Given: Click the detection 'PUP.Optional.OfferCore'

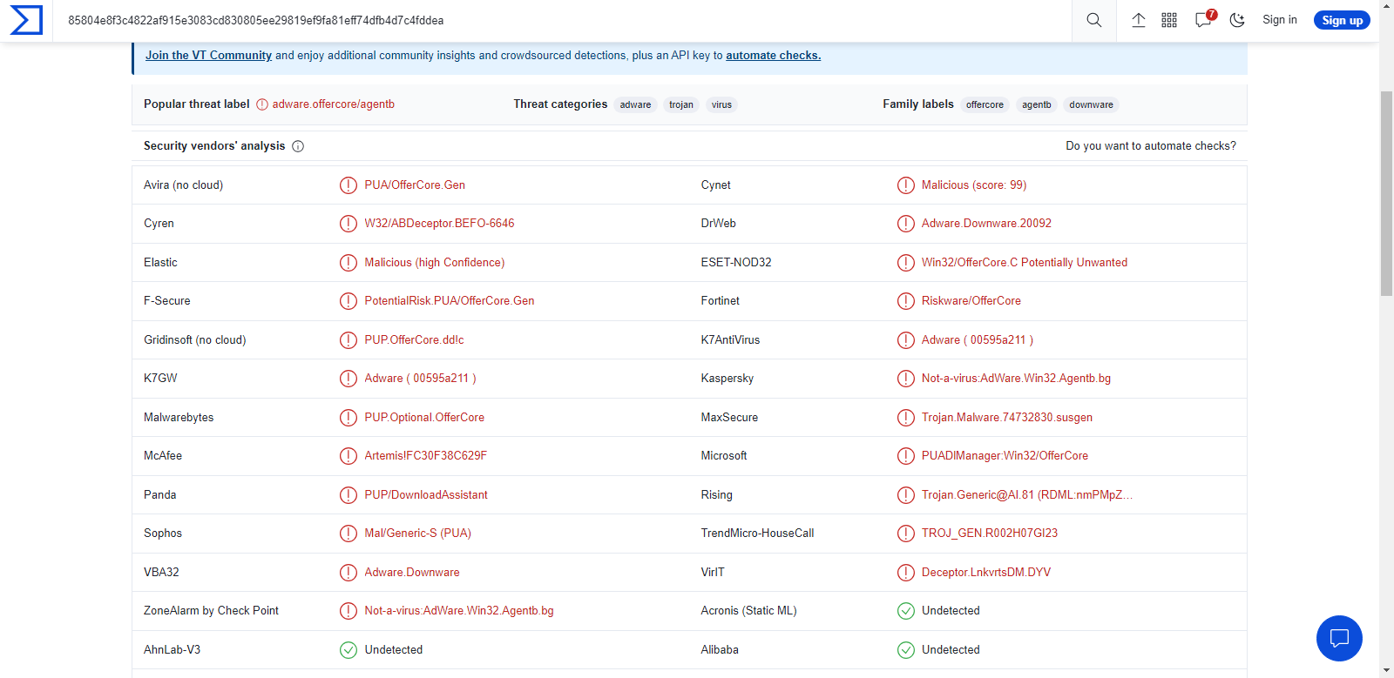Looking at the screenshot, I should [424, 418].
